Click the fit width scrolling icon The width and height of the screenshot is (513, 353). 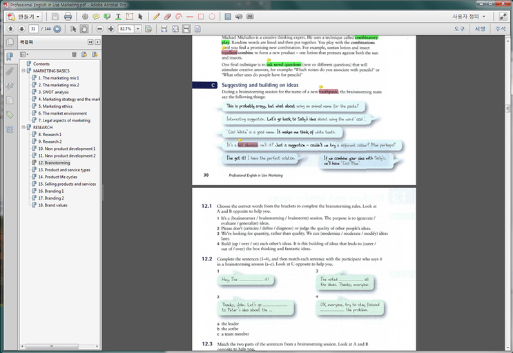coord(164,29)
